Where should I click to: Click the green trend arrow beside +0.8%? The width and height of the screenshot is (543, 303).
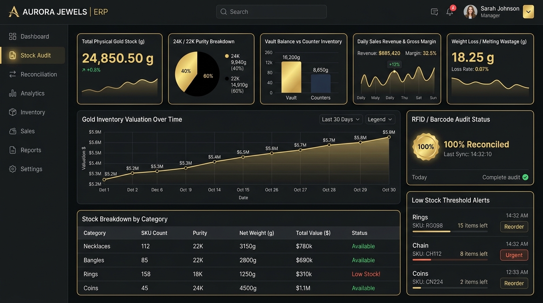(84, 70)
